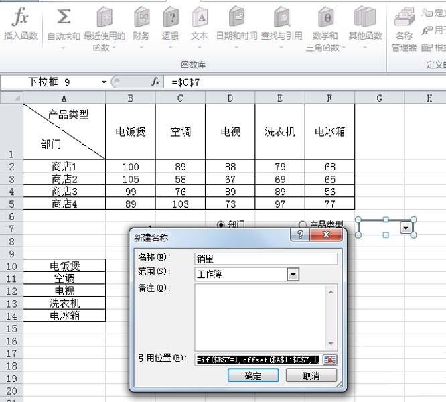Open the combo box dropdown on the sheet

(x=405, y=228)
